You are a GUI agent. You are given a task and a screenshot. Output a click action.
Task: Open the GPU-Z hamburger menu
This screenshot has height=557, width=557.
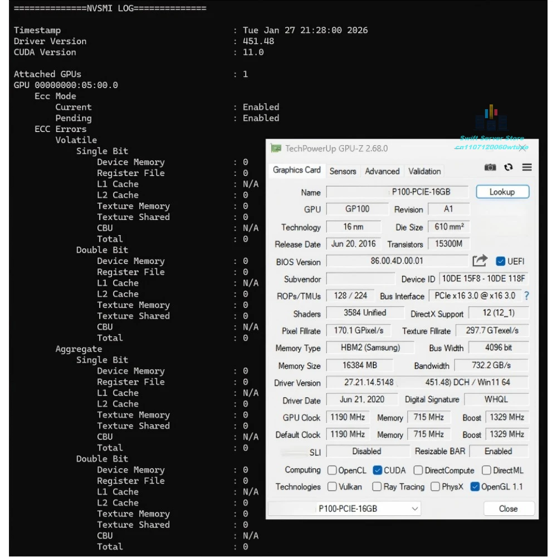click(527, 167)
